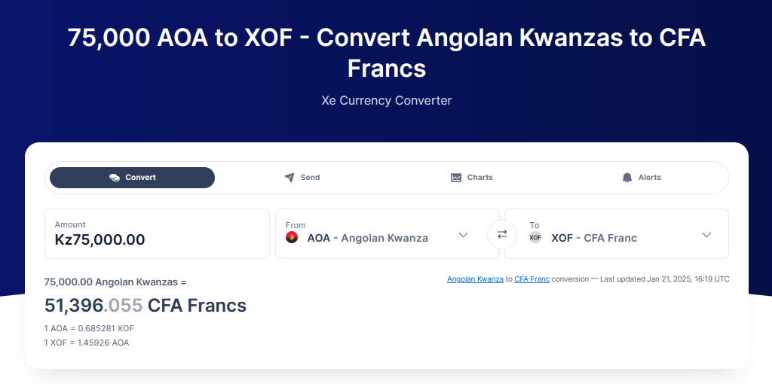Click the Angolan flag icon
Viewport: 772px width, 384px height.
point(292,237)
